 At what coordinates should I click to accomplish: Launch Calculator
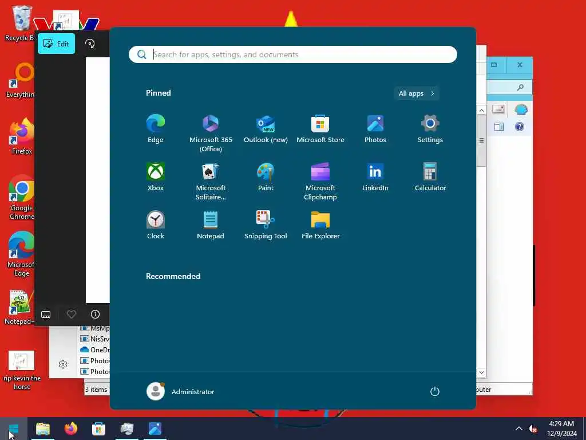[430, 178]
